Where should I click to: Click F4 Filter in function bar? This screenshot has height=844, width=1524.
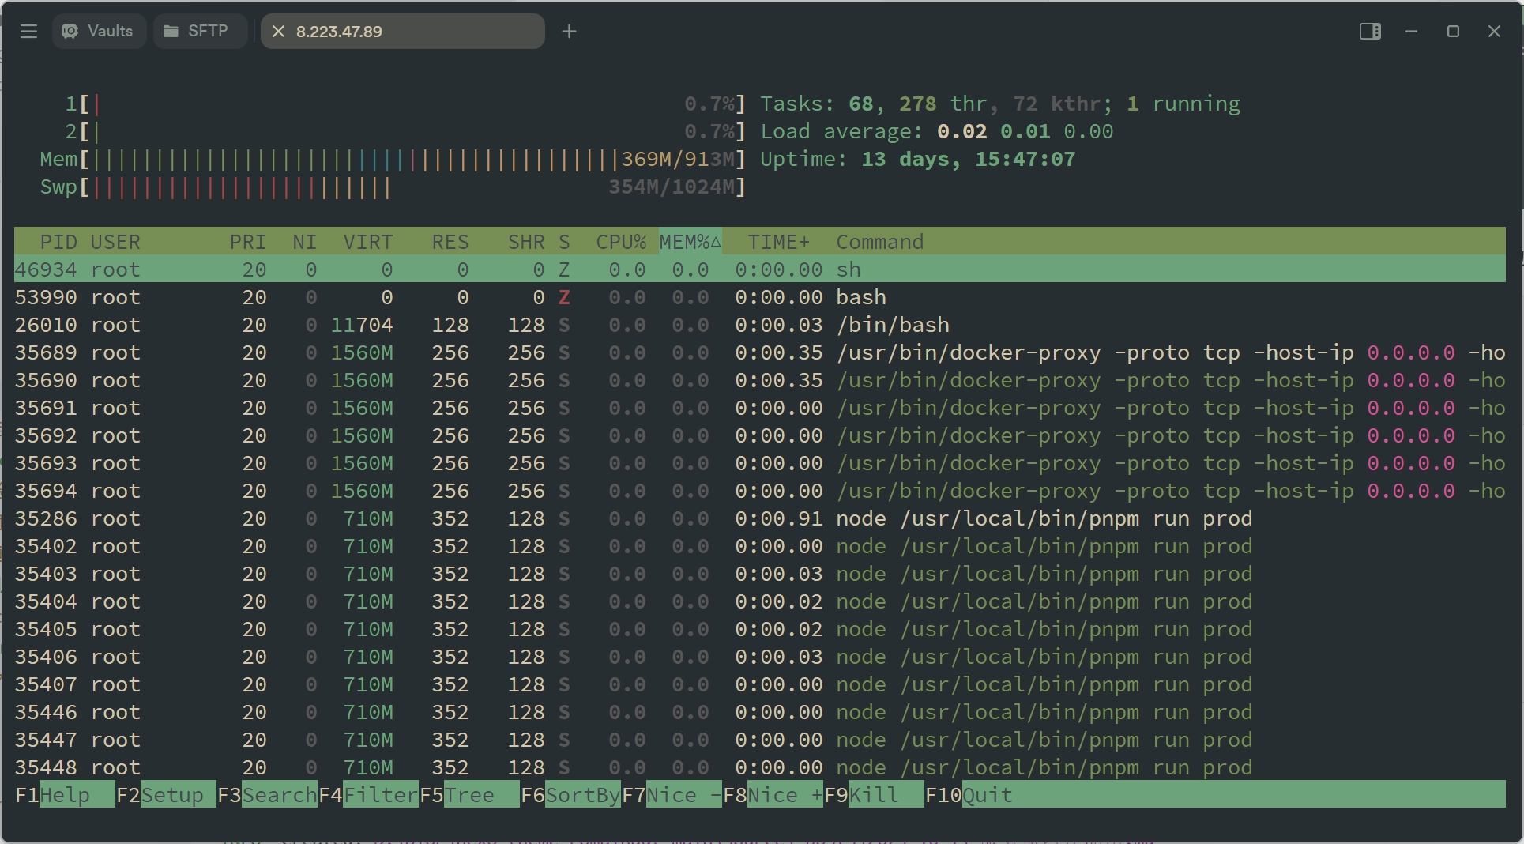click(368, 795)
